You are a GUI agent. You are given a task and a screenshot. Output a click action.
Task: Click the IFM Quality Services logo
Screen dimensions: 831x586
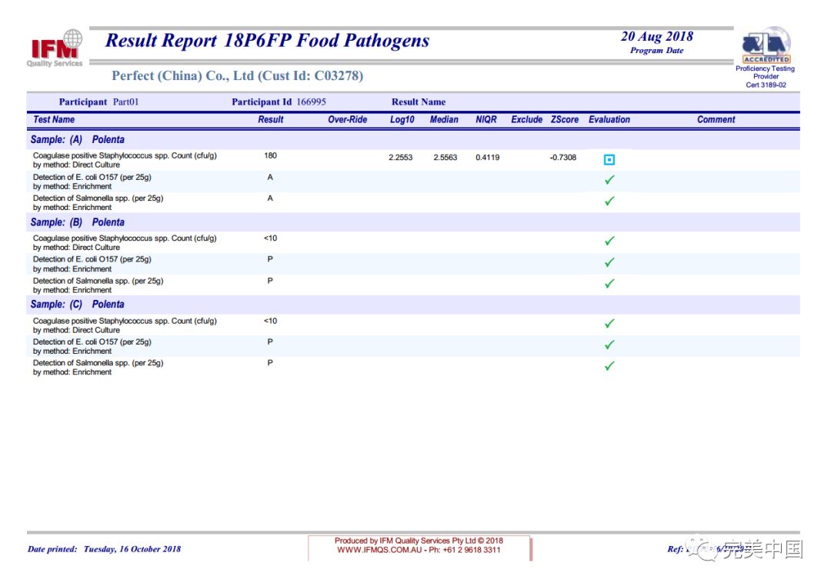point(56,48)
